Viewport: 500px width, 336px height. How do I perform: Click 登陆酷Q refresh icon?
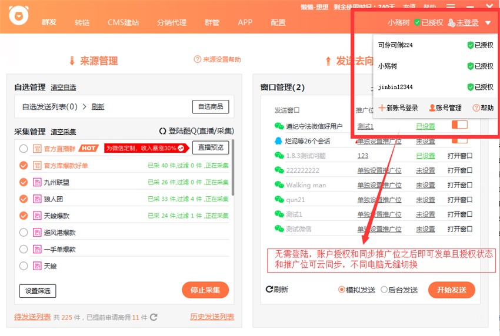(162, 131)
